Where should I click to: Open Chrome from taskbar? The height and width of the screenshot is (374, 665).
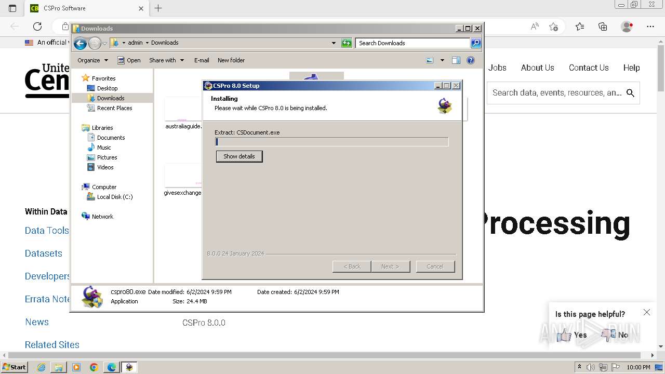pos(94,367)
